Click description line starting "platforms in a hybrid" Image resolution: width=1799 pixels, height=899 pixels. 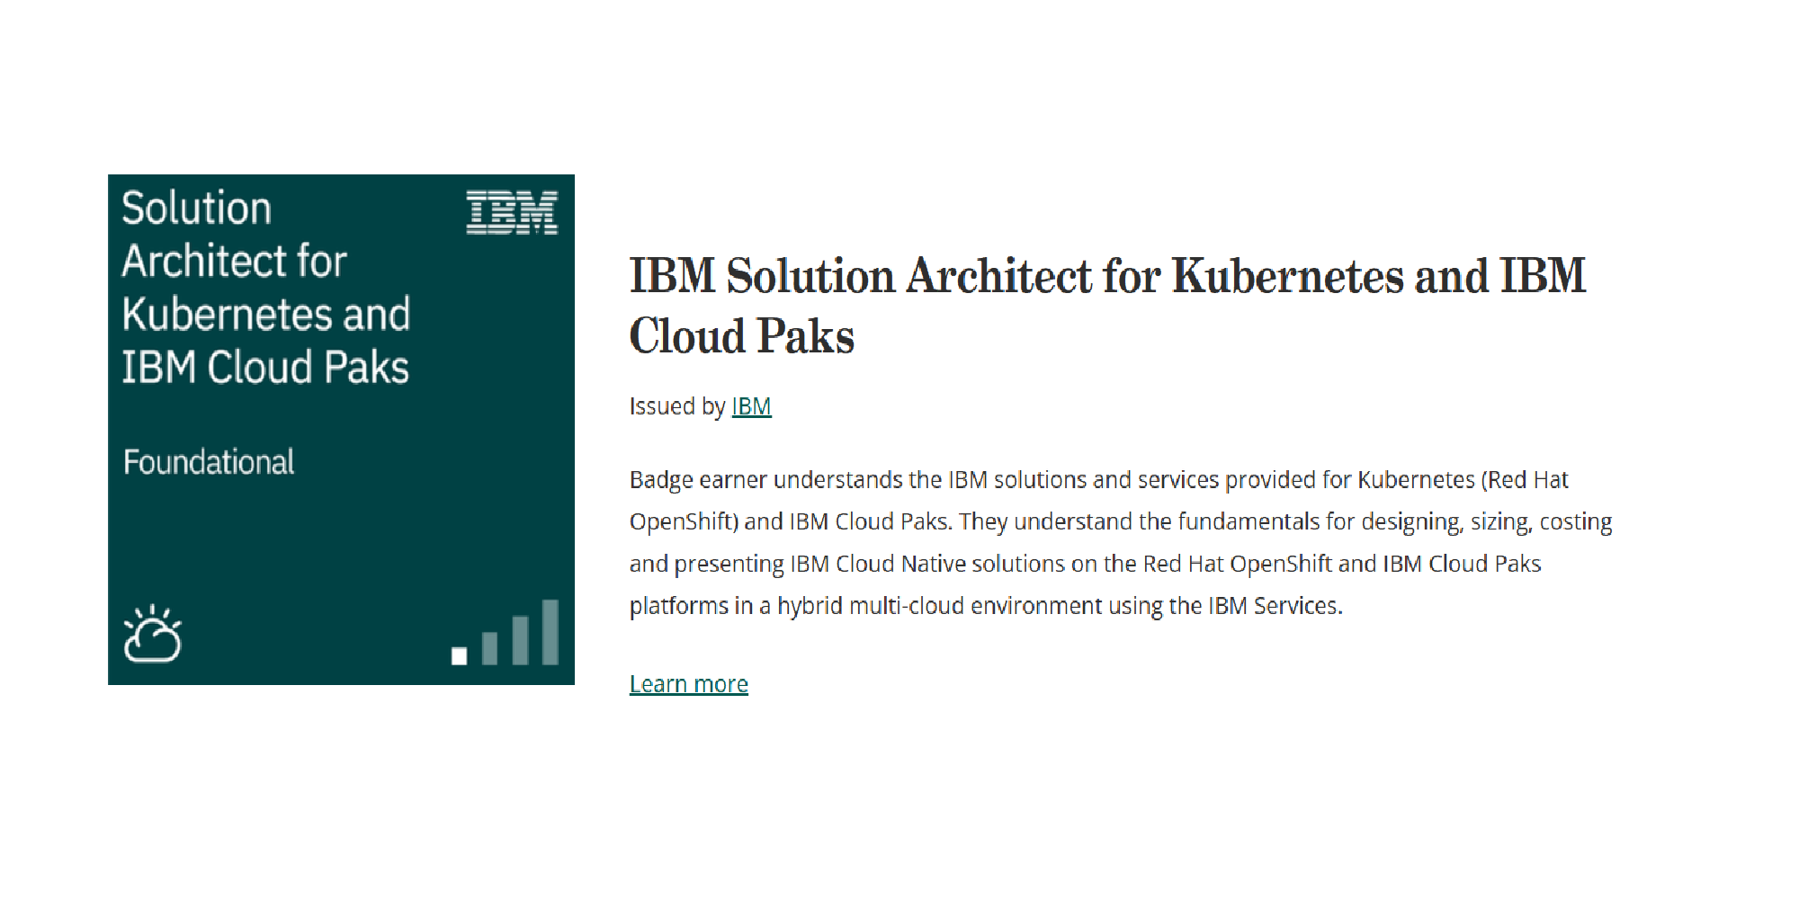[x=985, y=606]
